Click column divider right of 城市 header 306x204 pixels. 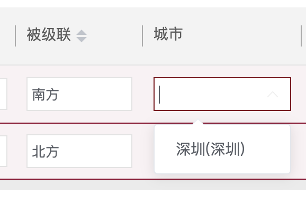click(x=301, y=36)
